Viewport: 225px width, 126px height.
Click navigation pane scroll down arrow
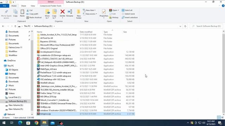point(32,114)
